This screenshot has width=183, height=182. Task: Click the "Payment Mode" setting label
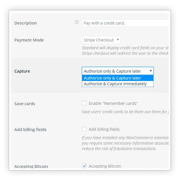coord(29,40)
